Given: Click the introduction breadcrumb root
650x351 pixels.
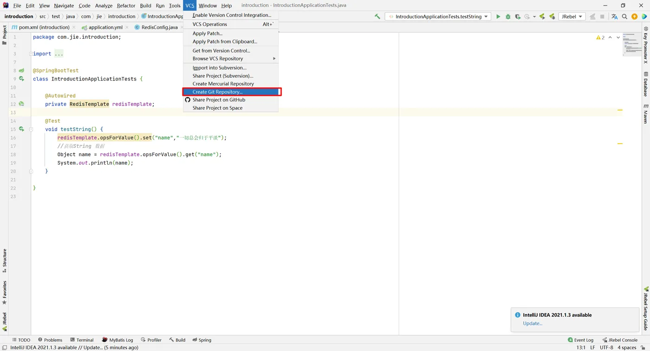Looking at the screenshot, I should point(19,16).
